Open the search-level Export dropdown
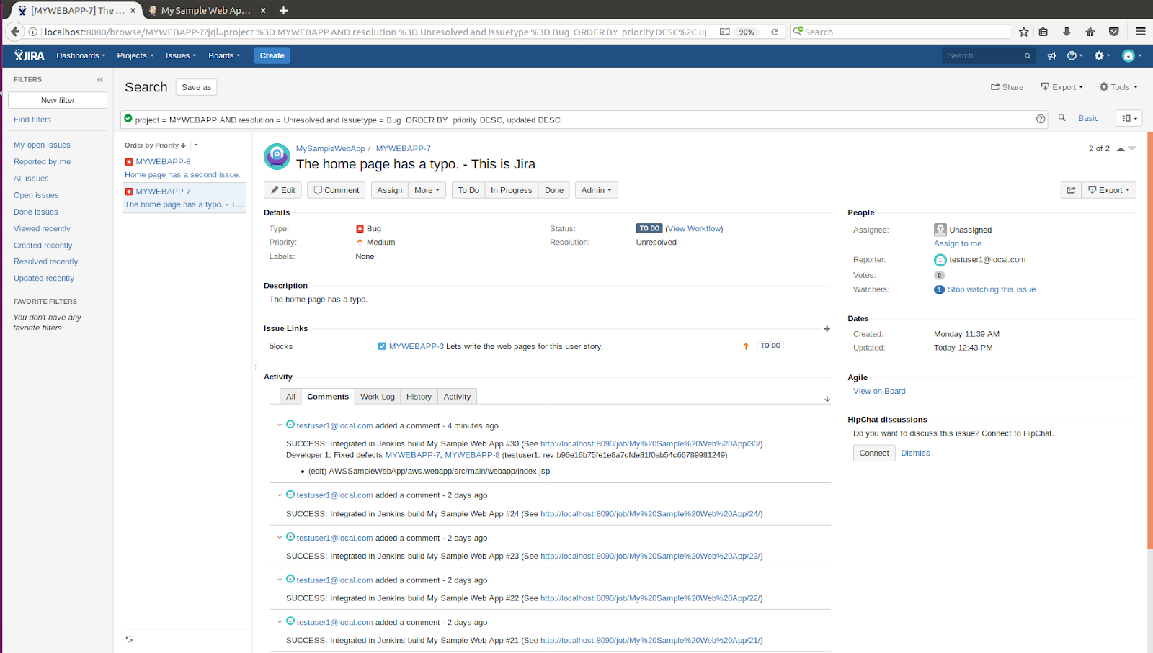Viewport: 1153px width, 653px height. (x=1062, y=87)
